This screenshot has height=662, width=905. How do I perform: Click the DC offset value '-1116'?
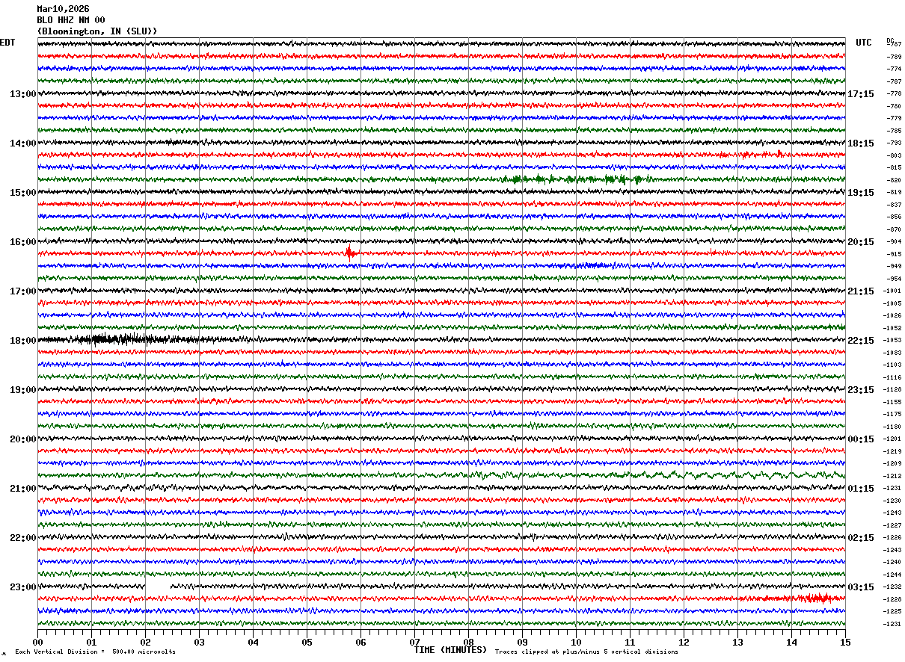892,377
